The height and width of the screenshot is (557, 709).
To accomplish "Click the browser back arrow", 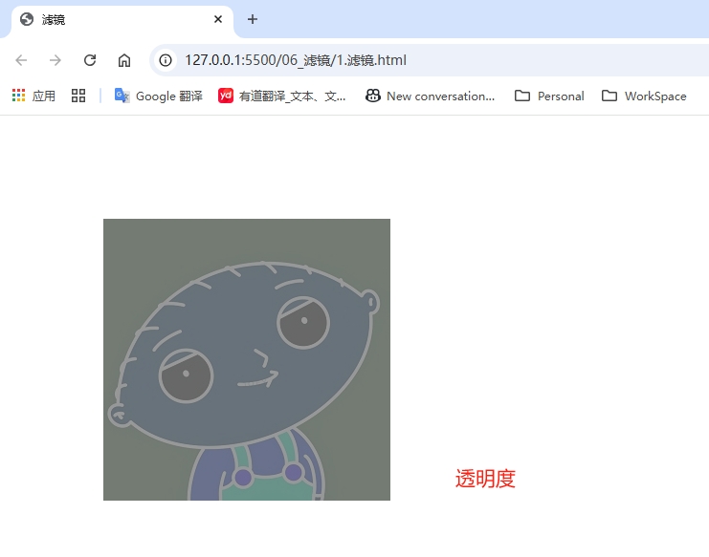I will pyautogui.click(x=21, y=60).
